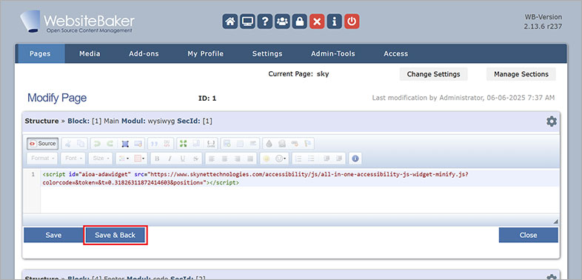Screen dimensions: 582x280
Task: Click the Show Blocks icon
Action: 196,144
